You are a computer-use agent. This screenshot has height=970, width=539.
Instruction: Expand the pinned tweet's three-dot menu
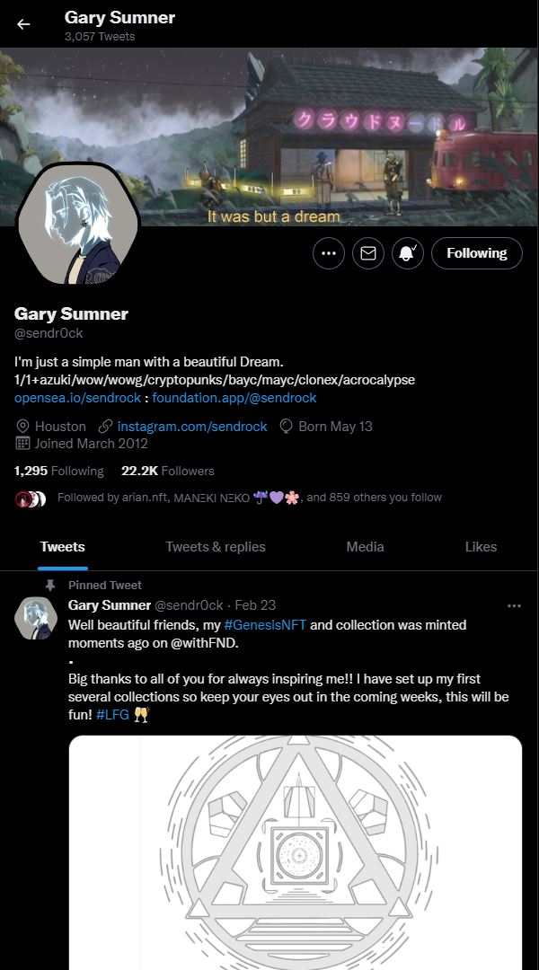pos(514,605)
